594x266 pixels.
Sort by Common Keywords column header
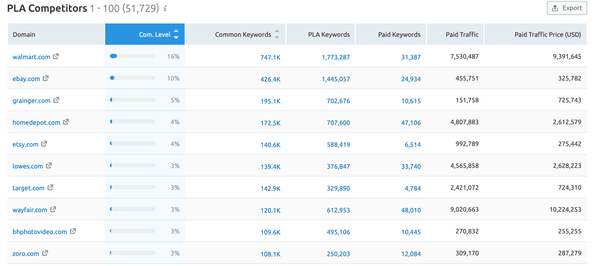pyautogui.click(x=236, y=34)
